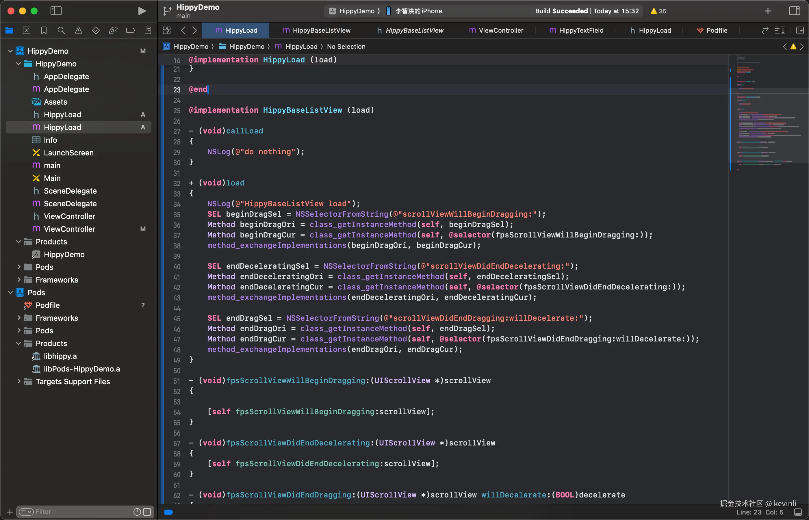Collapse the Pods project group
This screenshot has height=520, width=809.
coord(10,292)
